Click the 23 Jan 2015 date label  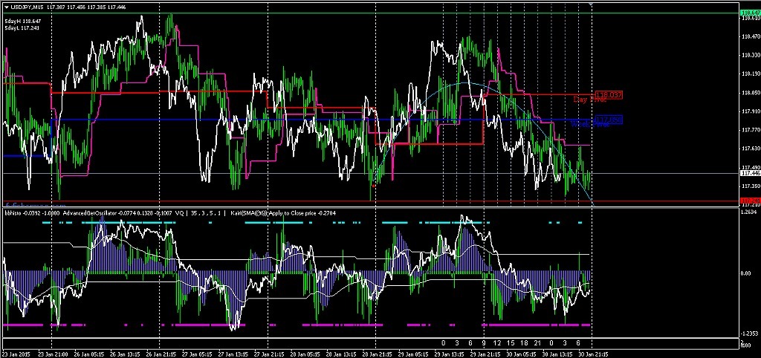pyautogui.click(x=15, y=353)
